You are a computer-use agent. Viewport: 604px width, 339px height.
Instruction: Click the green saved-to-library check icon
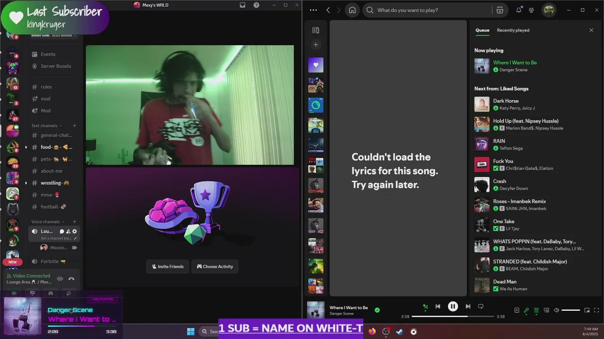click(x=377, y=310)
